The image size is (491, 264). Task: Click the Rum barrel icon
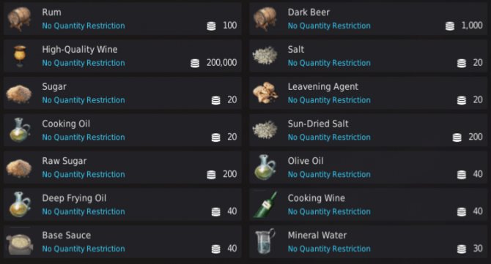(19, 19)
